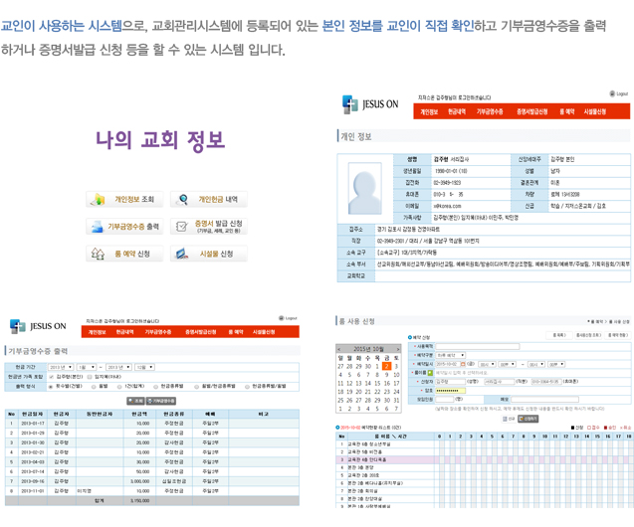This screenshot has width=634, height=527.
Task: Select highlighted date 2 in October calendar
Action: [x=387, y=366]
